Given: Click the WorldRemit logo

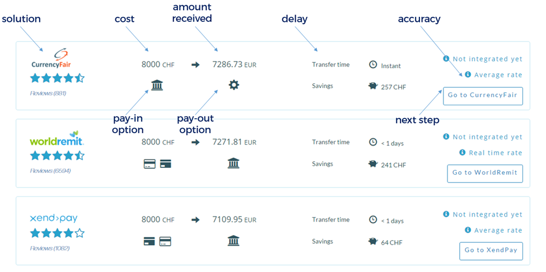Looking at the screenshot, I should click(57, 139).
